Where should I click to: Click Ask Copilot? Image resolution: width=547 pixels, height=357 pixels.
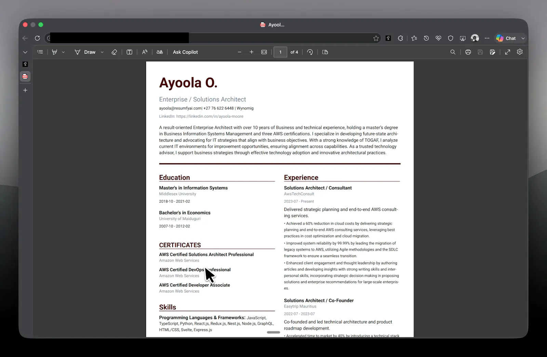pos(185,52)
